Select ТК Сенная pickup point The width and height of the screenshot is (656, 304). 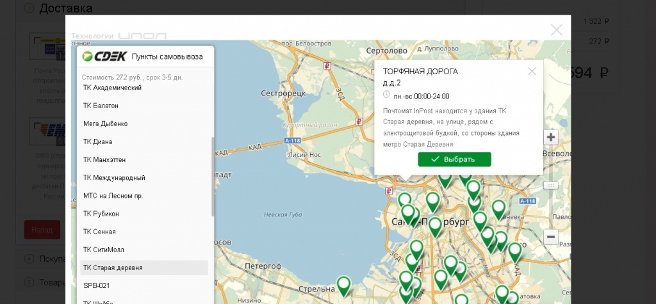click(x=99, y=231)
